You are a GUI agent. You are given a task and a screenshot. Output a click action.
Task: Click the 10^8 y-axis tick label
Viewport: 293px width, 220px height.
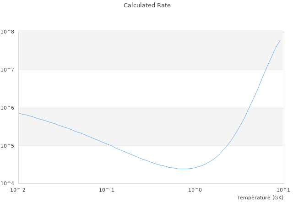(8, 32)
